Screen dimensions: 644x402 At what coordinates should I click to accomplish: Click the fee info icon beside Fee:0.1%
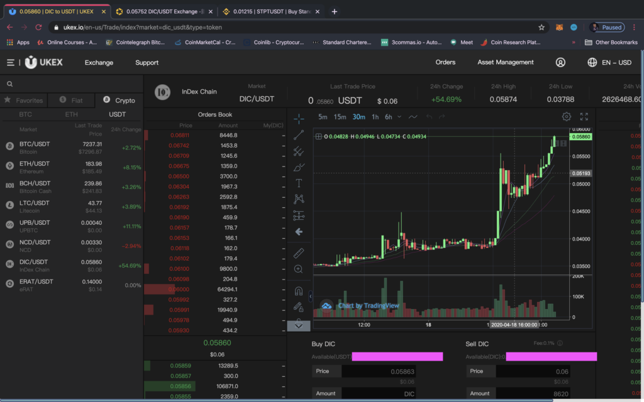point(560,343)
